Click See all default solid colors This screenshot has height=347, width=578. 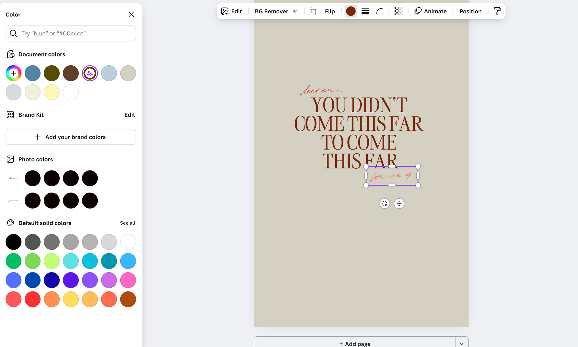127,223
